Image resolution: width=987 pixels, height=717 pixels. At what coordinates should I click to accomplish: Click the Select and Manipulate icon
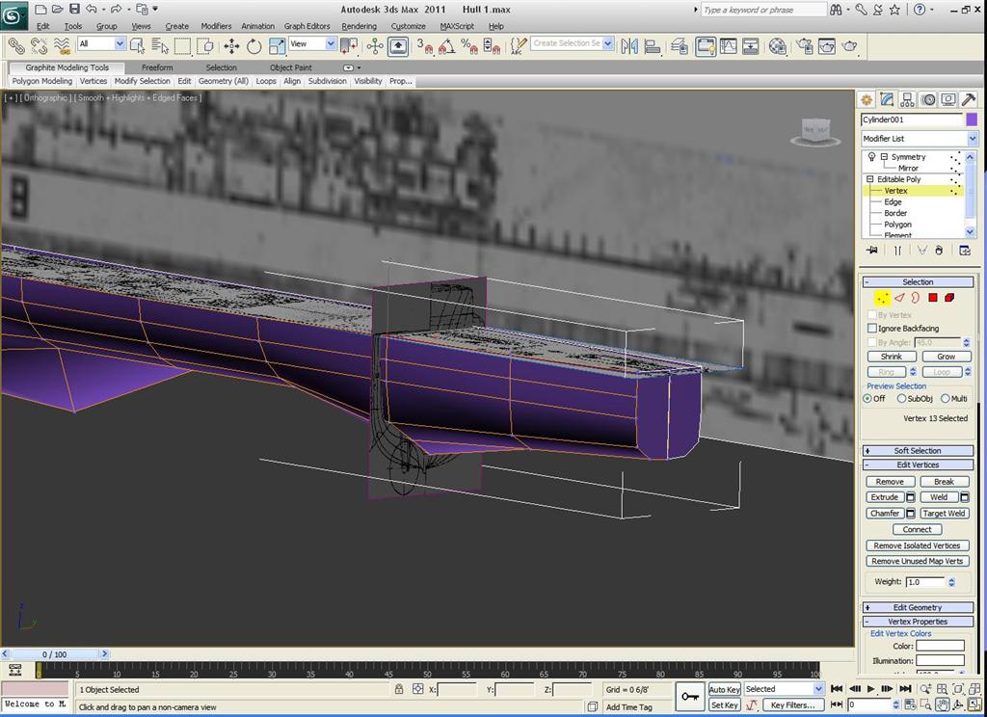(375, 46)
